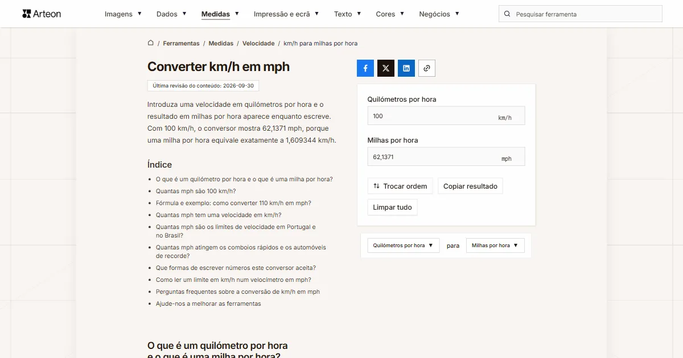The height and width of the screenshot is (358, 683).
Task: Open 'Como ler um limite em km/h' link
Action: tap(233, 280)
